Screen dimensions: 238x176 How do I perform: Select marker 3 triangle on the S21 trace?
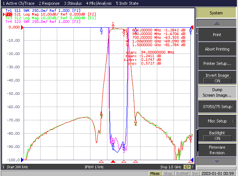pyautogui.click(x=101, y=114)
